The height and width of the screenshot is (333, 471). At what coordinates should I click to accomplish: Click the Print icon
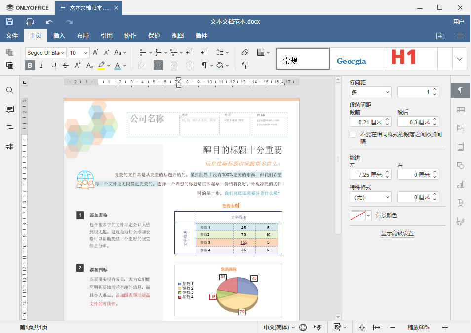tap(30, 22)
